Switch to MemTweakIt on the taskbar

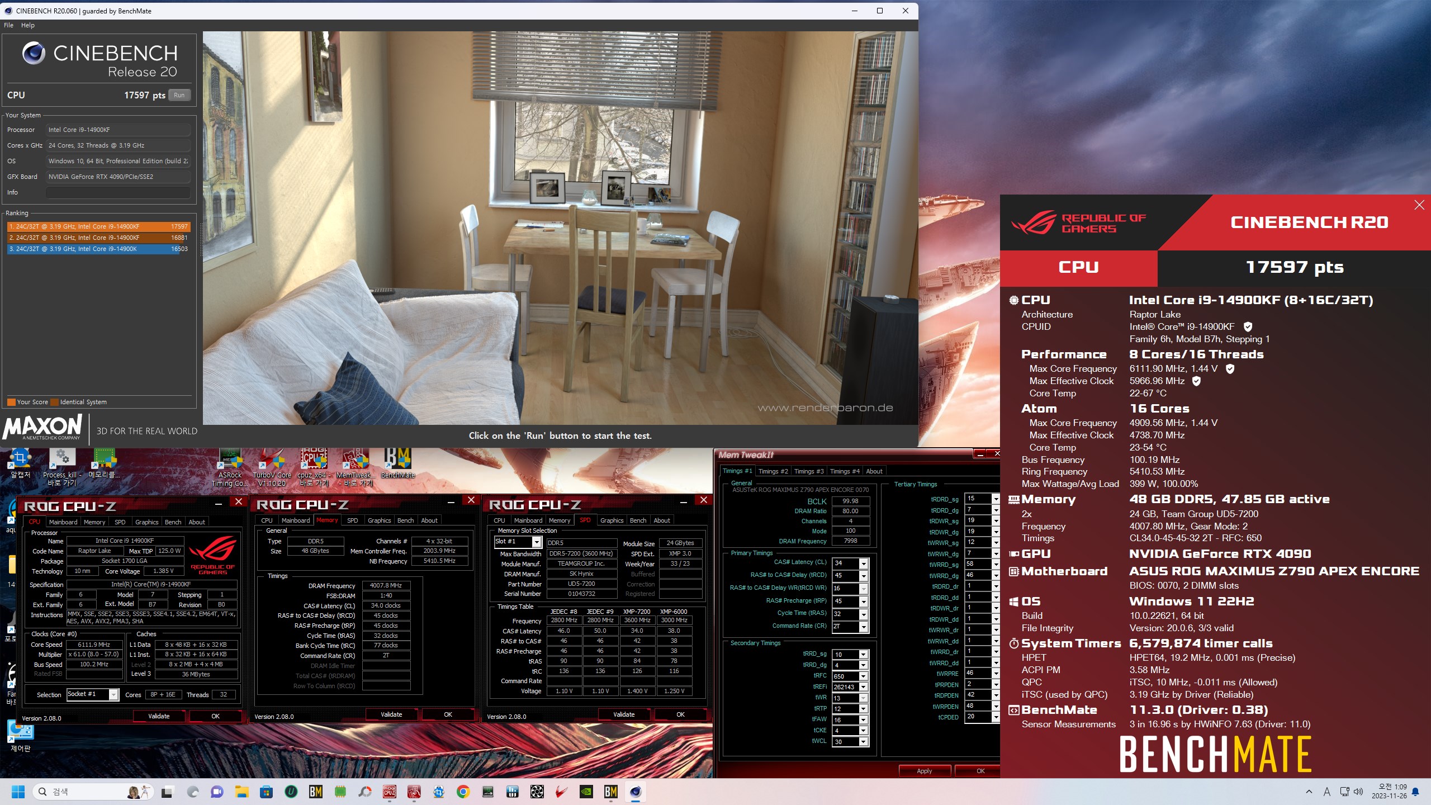414,792
